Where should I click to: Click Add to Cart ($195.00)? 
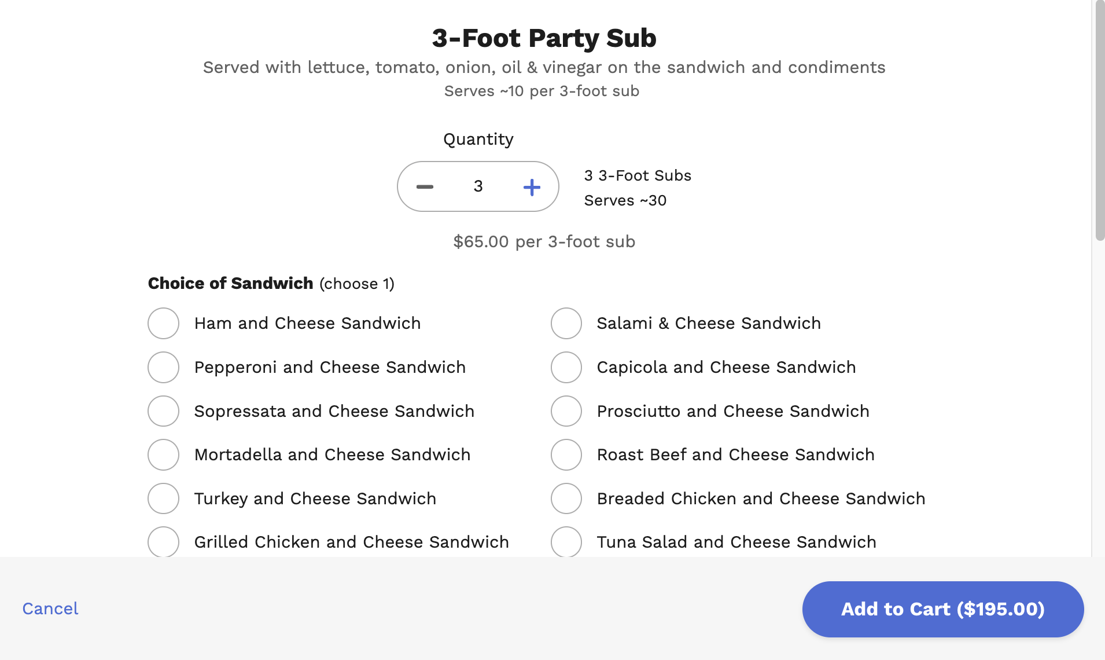pyautogui.click(x=943, y=609)
